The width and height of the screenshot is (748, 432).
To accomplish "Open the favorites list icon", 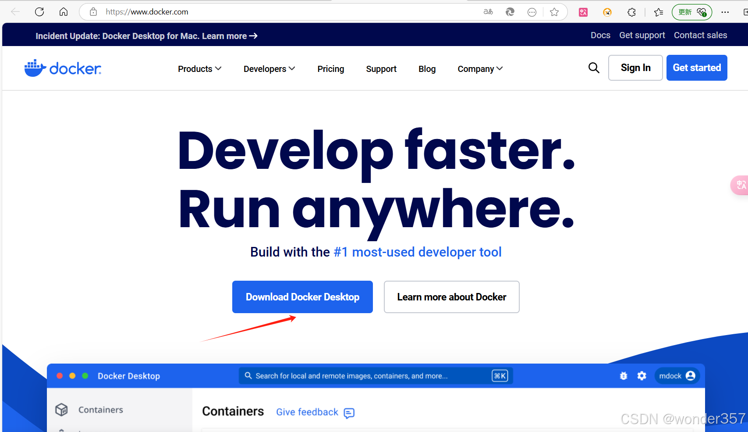I will 659,12.
